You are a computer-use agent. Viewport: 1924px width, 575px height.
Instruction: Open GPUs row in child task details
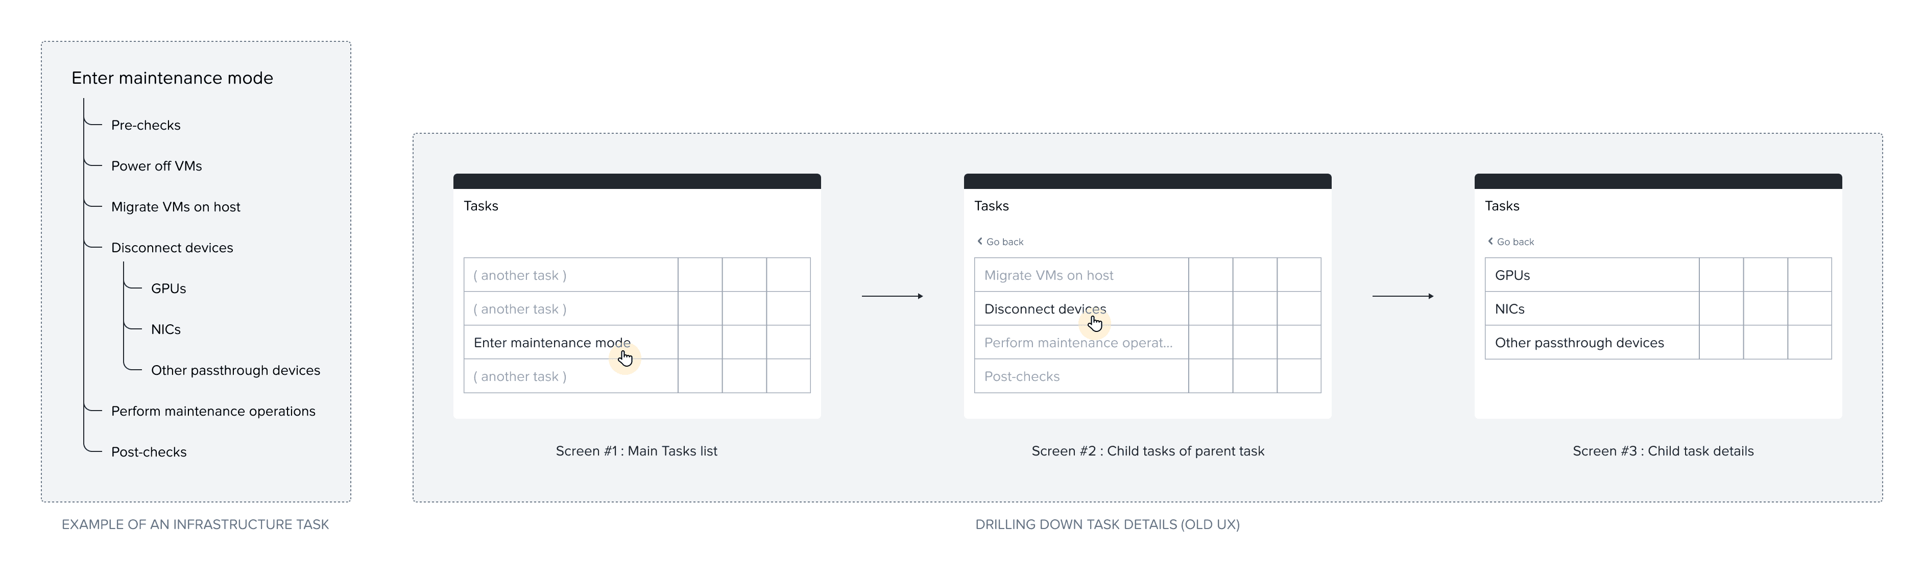(x=1658, y=275)
